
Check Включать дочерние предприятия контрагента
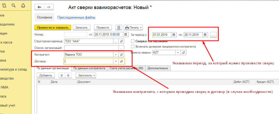[x=133, y=47]
